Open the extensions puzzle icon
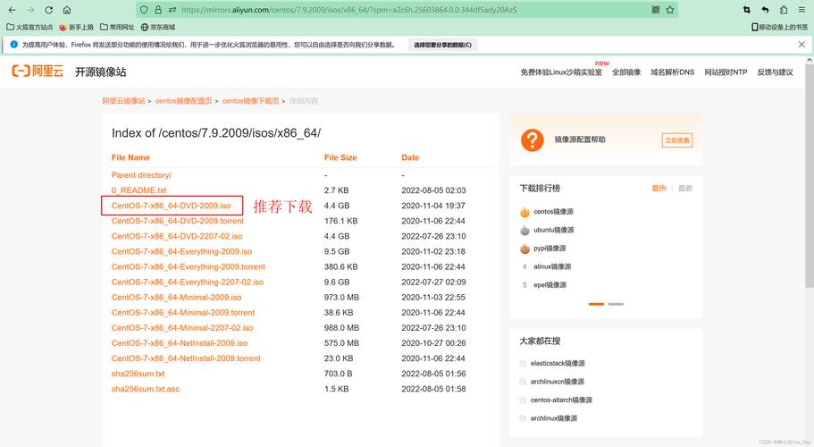Viewport: 814px width, 447px height. [784, 10]
